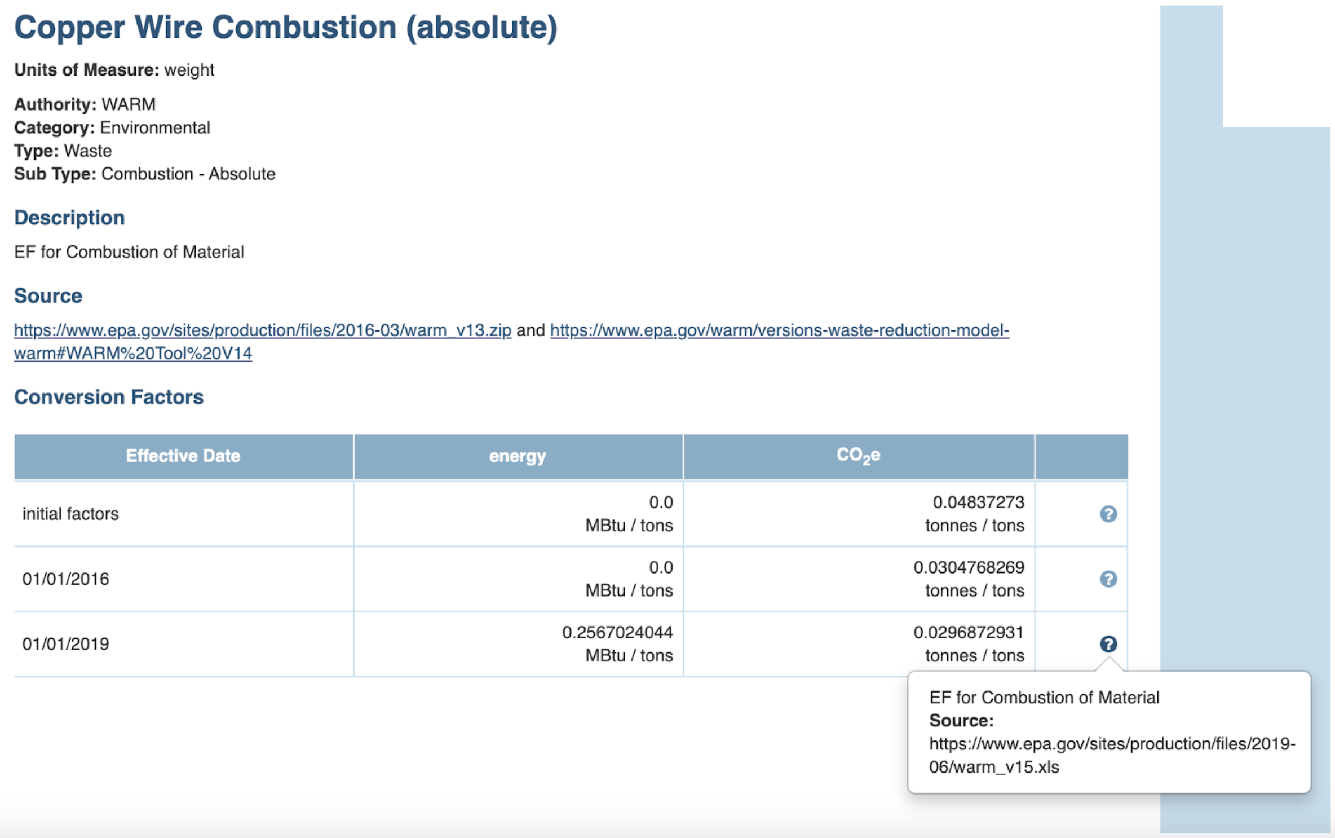Viewport: 1335px width, 838px height.
Task: Select the 01/01/2019 effective date cell
Action: pos(65,643)
